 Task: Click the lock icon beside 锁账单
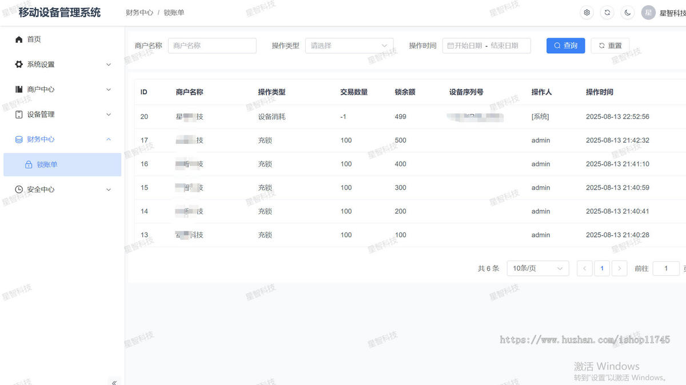29,165
